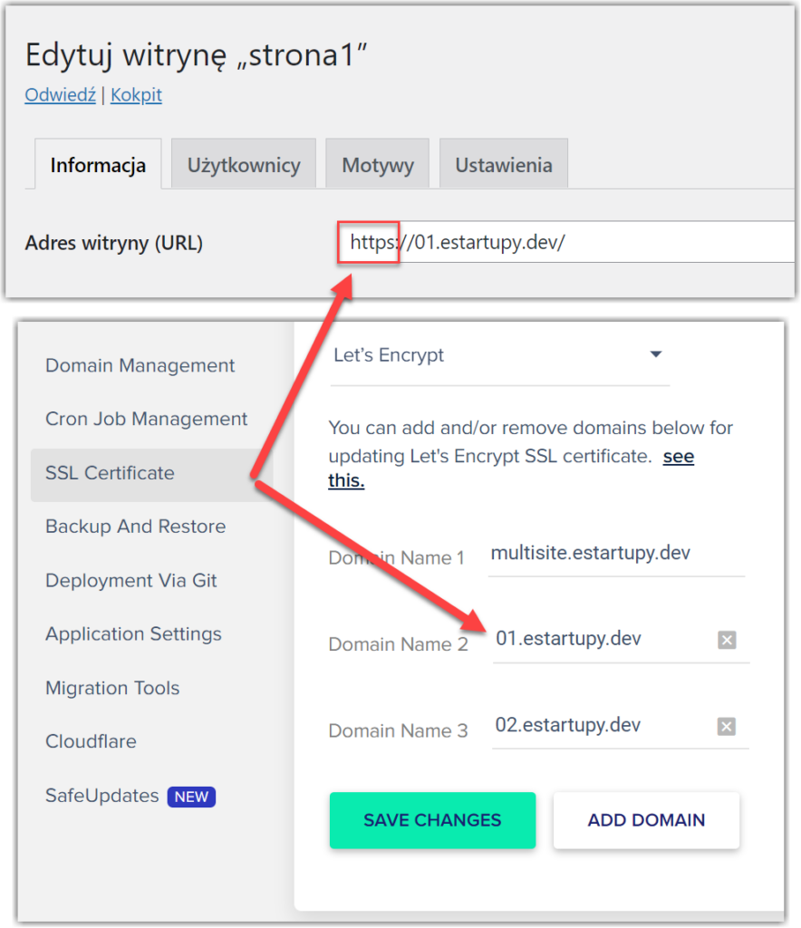Switch to the Motywy tab

click(x=377, y=164)
